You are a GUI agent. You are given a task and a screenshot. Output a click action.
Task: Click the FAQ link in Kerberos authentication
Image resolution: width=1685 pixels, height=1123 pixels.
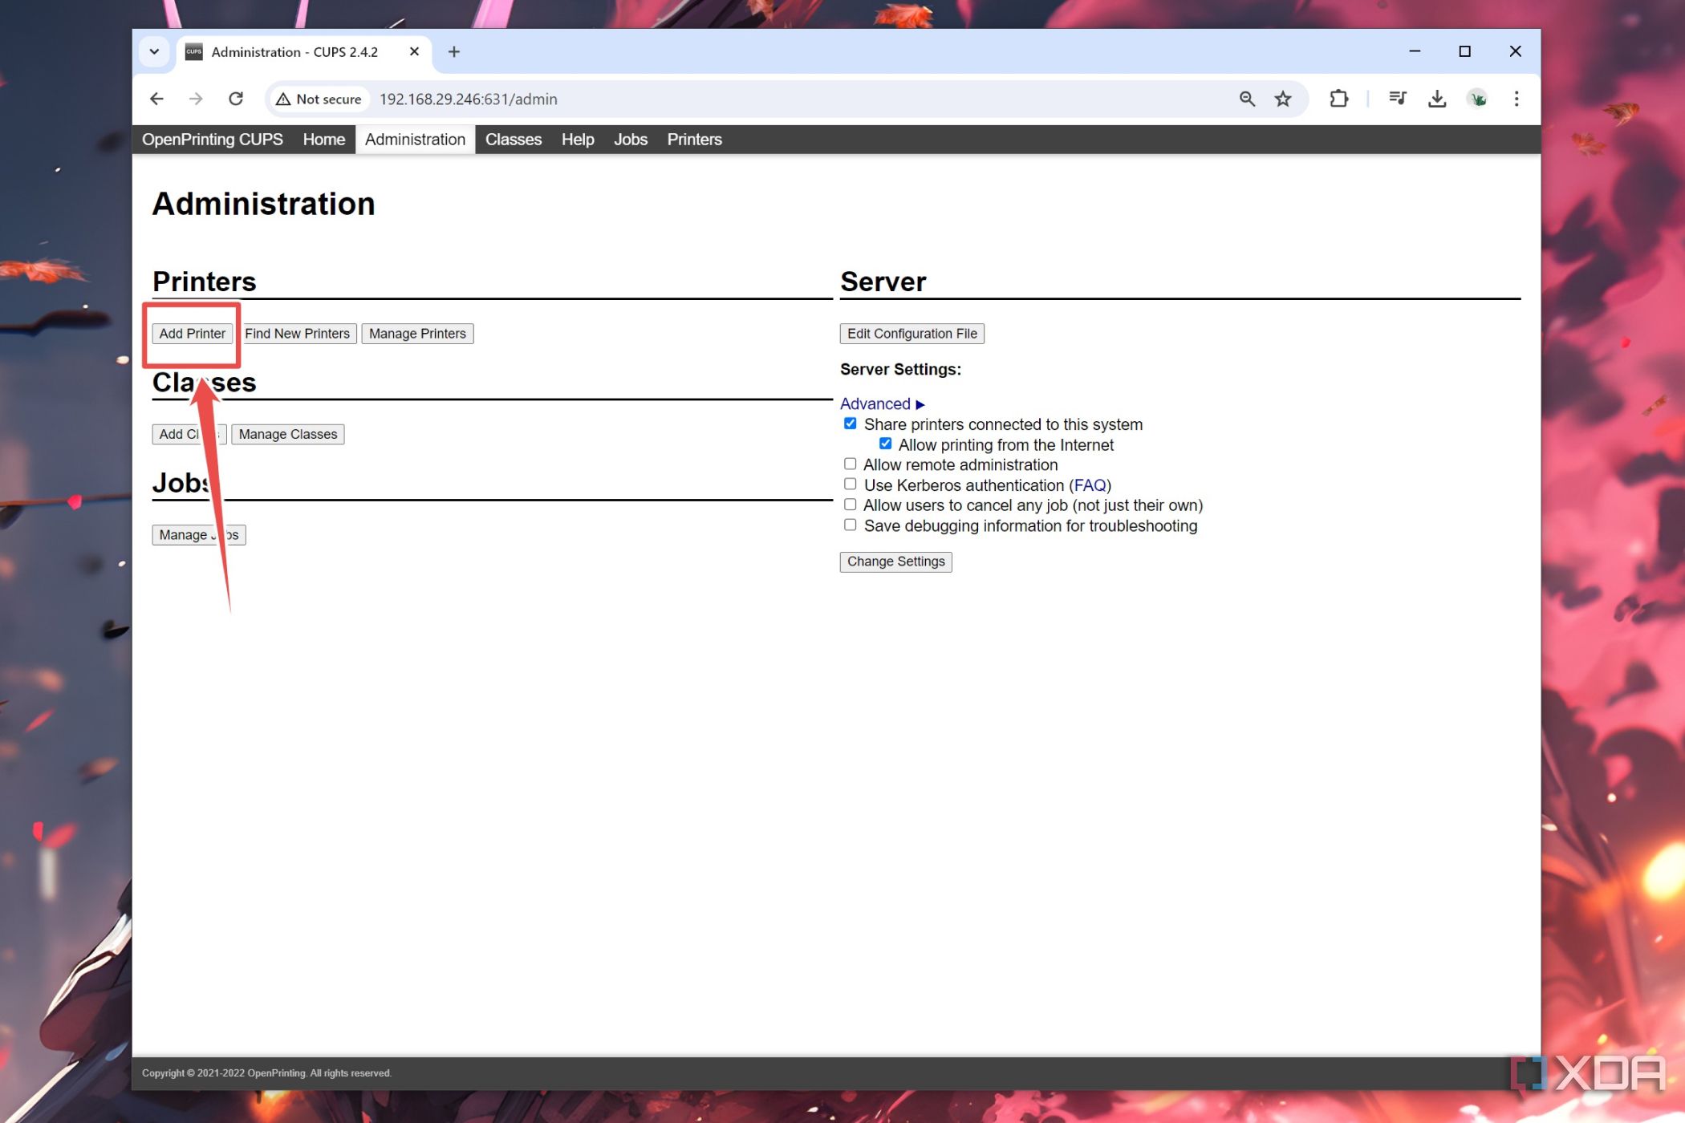[1090, 485]
